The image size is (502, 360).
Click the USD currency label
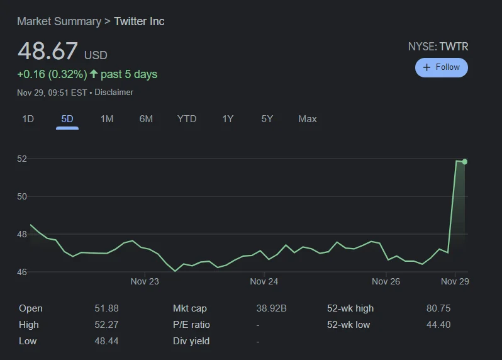(x=96, y=55)
